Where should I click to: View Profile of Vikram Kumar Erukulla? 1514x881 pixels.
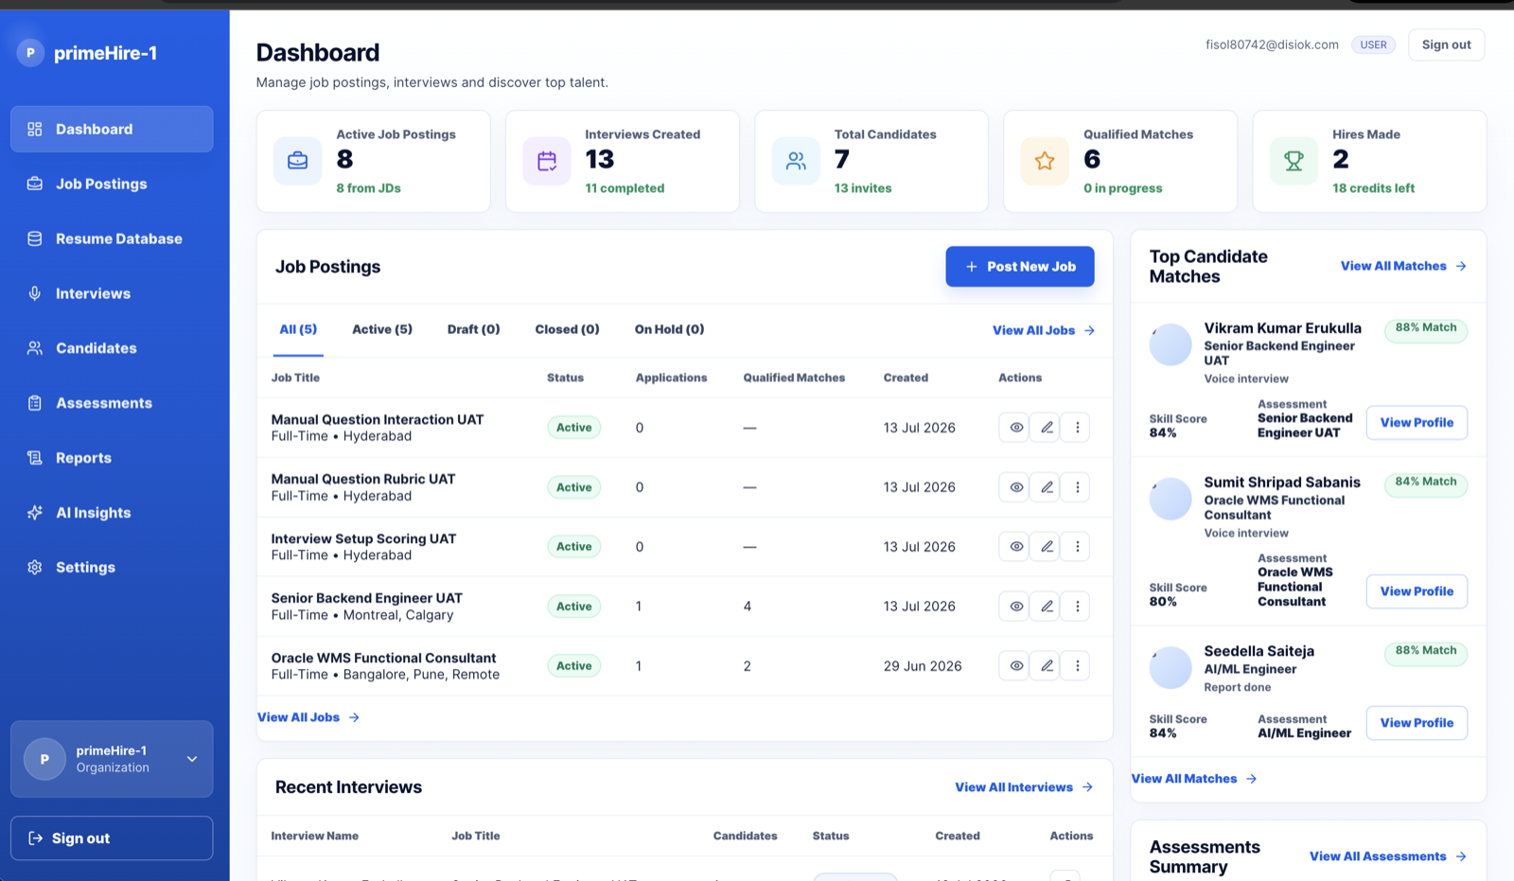1417,423
